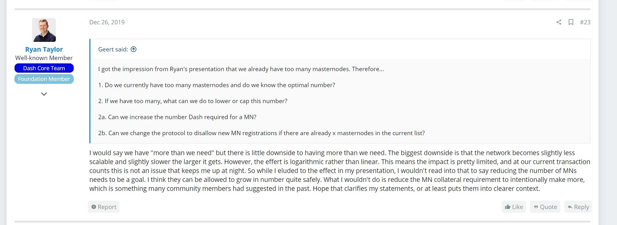Viewport: 617px width, 225px height.
Task: Click Ryan's reply text starting 'I would say'
Action: 339,171
